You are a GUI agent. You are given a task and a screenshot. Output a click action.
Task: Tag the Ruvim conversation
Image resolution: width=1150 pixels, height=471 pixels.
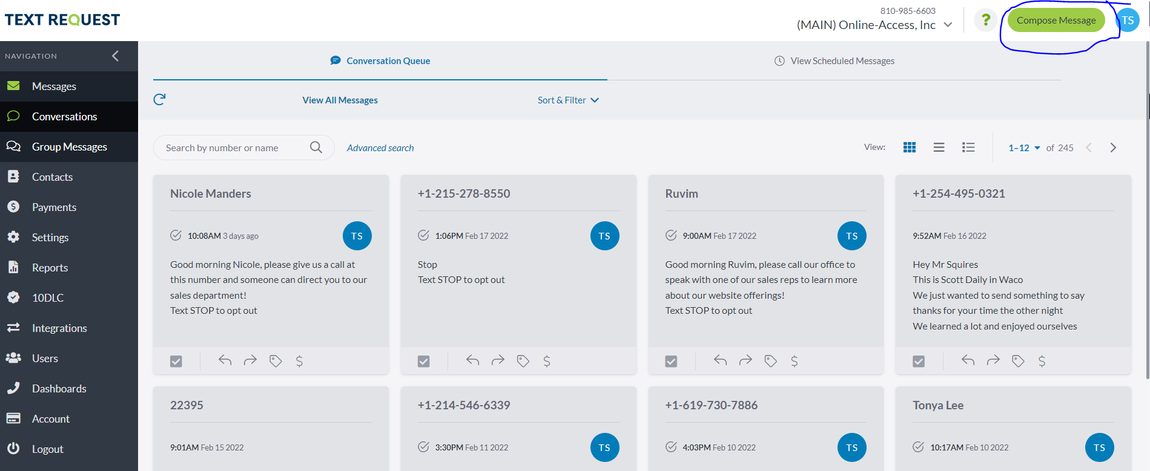pos(770,361)
